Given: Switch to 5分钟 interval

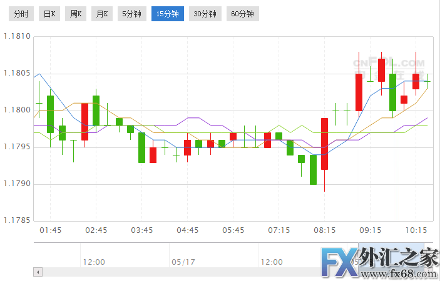Looking at the screenshot, I should click(x=131, y=14).
